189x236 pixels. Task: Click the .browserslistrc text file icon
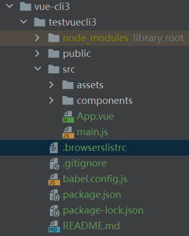[x=54, y=148]
